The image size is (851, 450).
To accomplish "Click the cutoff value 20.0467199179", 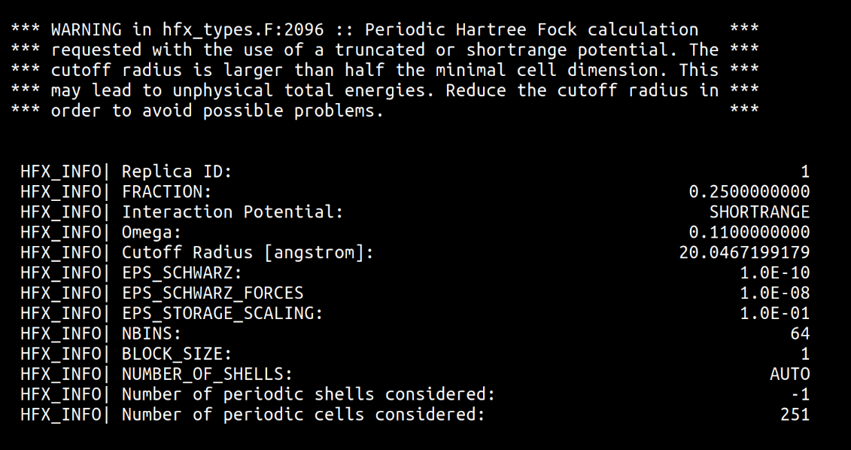I will (x=744, y=253).
